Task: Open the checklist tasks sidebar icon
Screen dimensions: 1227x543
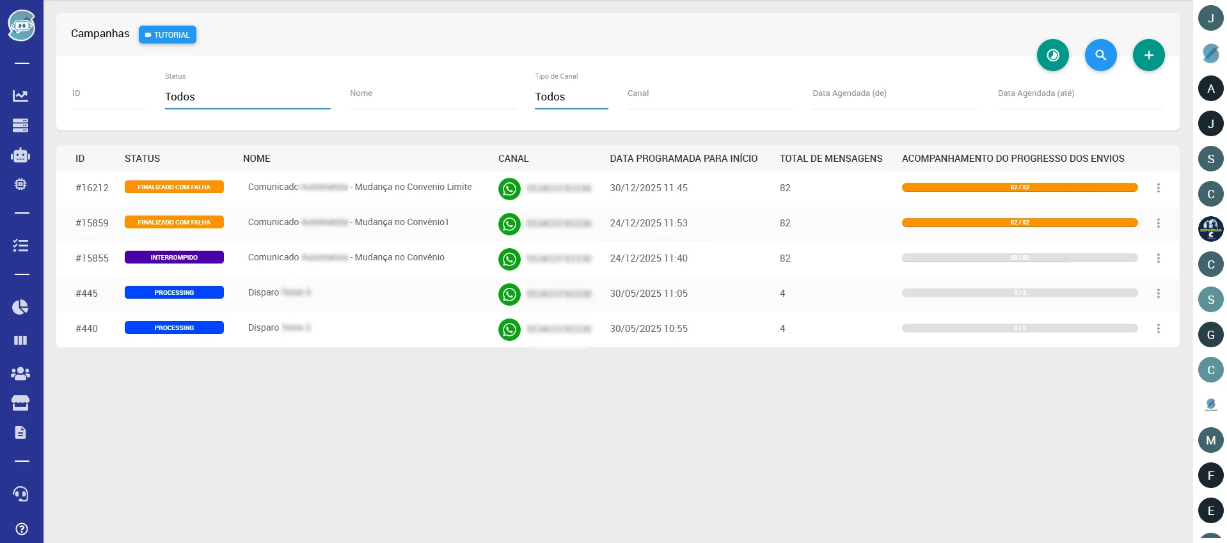Action: (x=20, y=246)
